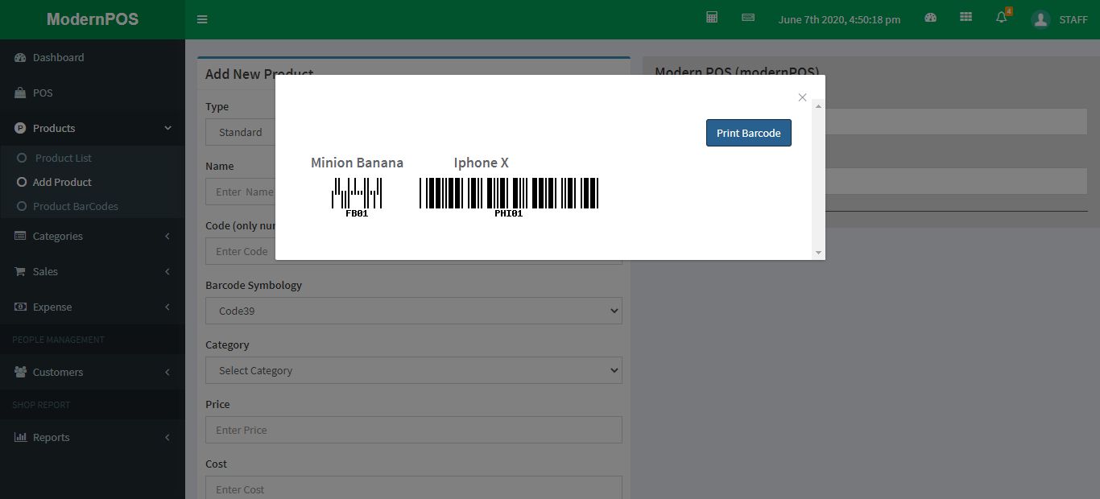The image size is (1100, 499).
Task: Select Add Product submenu item
Action: point(62,182)
